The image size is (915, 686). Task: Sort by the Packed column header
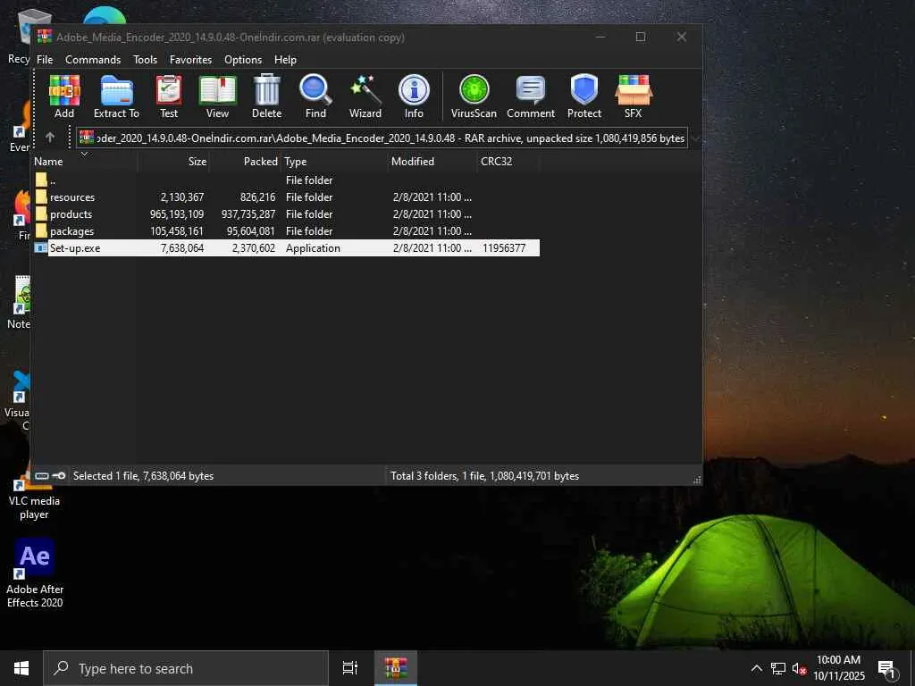245,162
